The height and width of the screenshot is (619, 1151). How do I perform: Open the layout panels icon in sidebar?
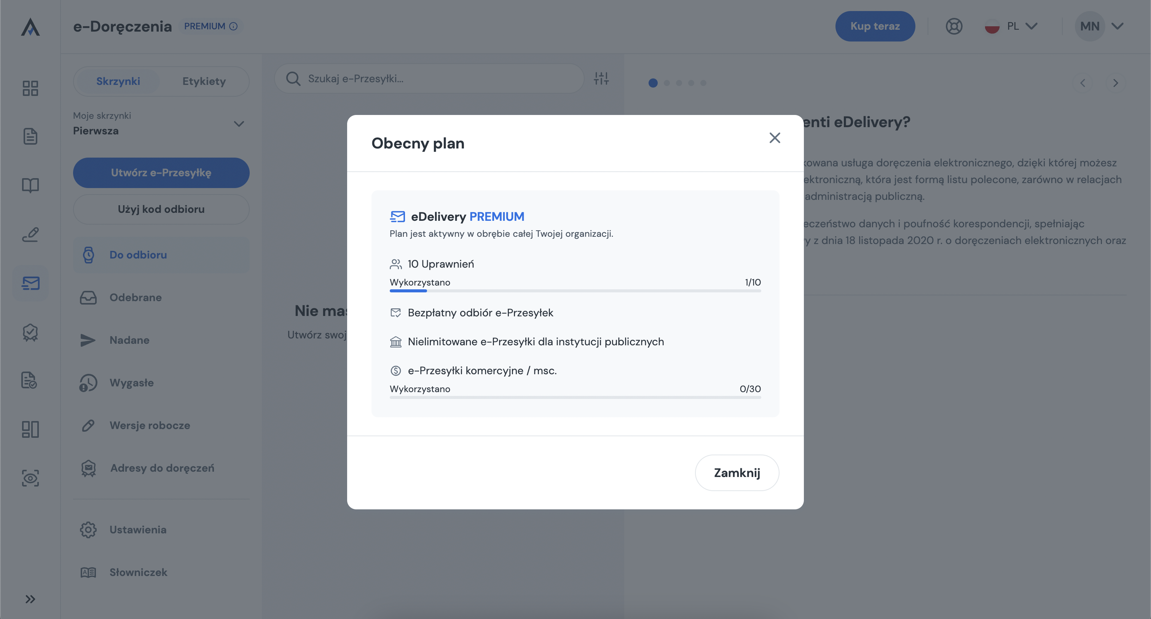coord(30,429)
